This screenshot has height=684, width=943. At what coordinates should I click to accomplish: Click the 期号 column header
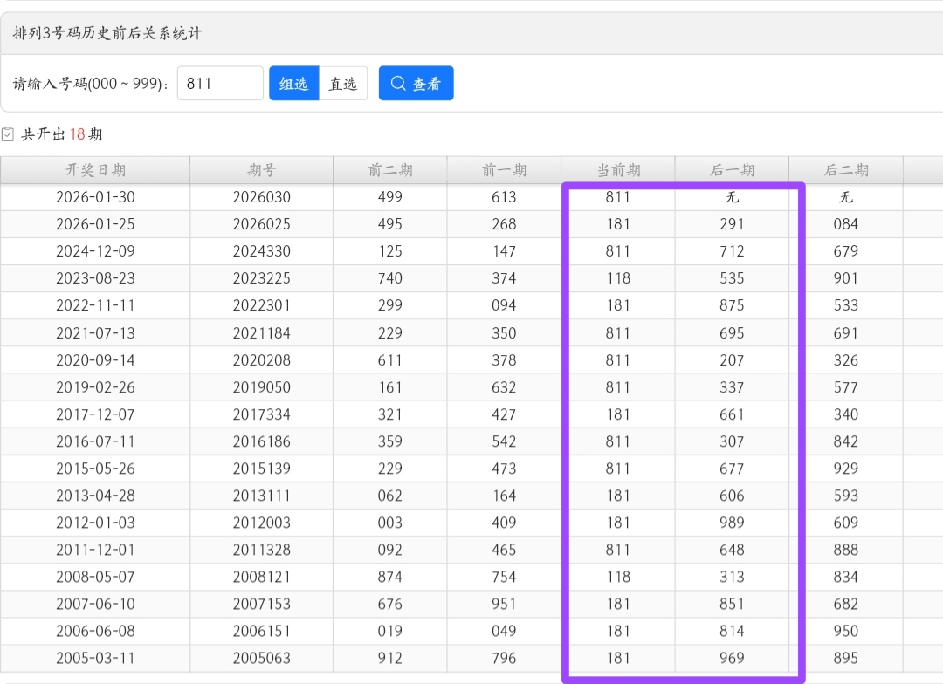(x=261, y=170)
